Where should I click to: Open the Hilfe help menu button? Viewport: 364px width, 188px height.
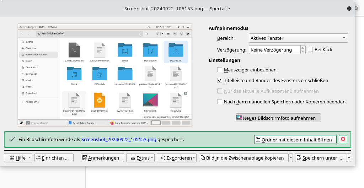(x=18, y=158)
